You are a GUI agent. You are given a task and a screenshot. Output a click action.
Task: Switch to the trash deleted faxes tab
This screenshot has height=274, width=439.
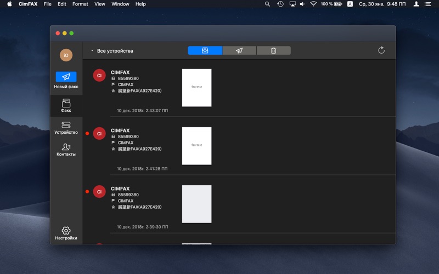(x=273, y=50)
